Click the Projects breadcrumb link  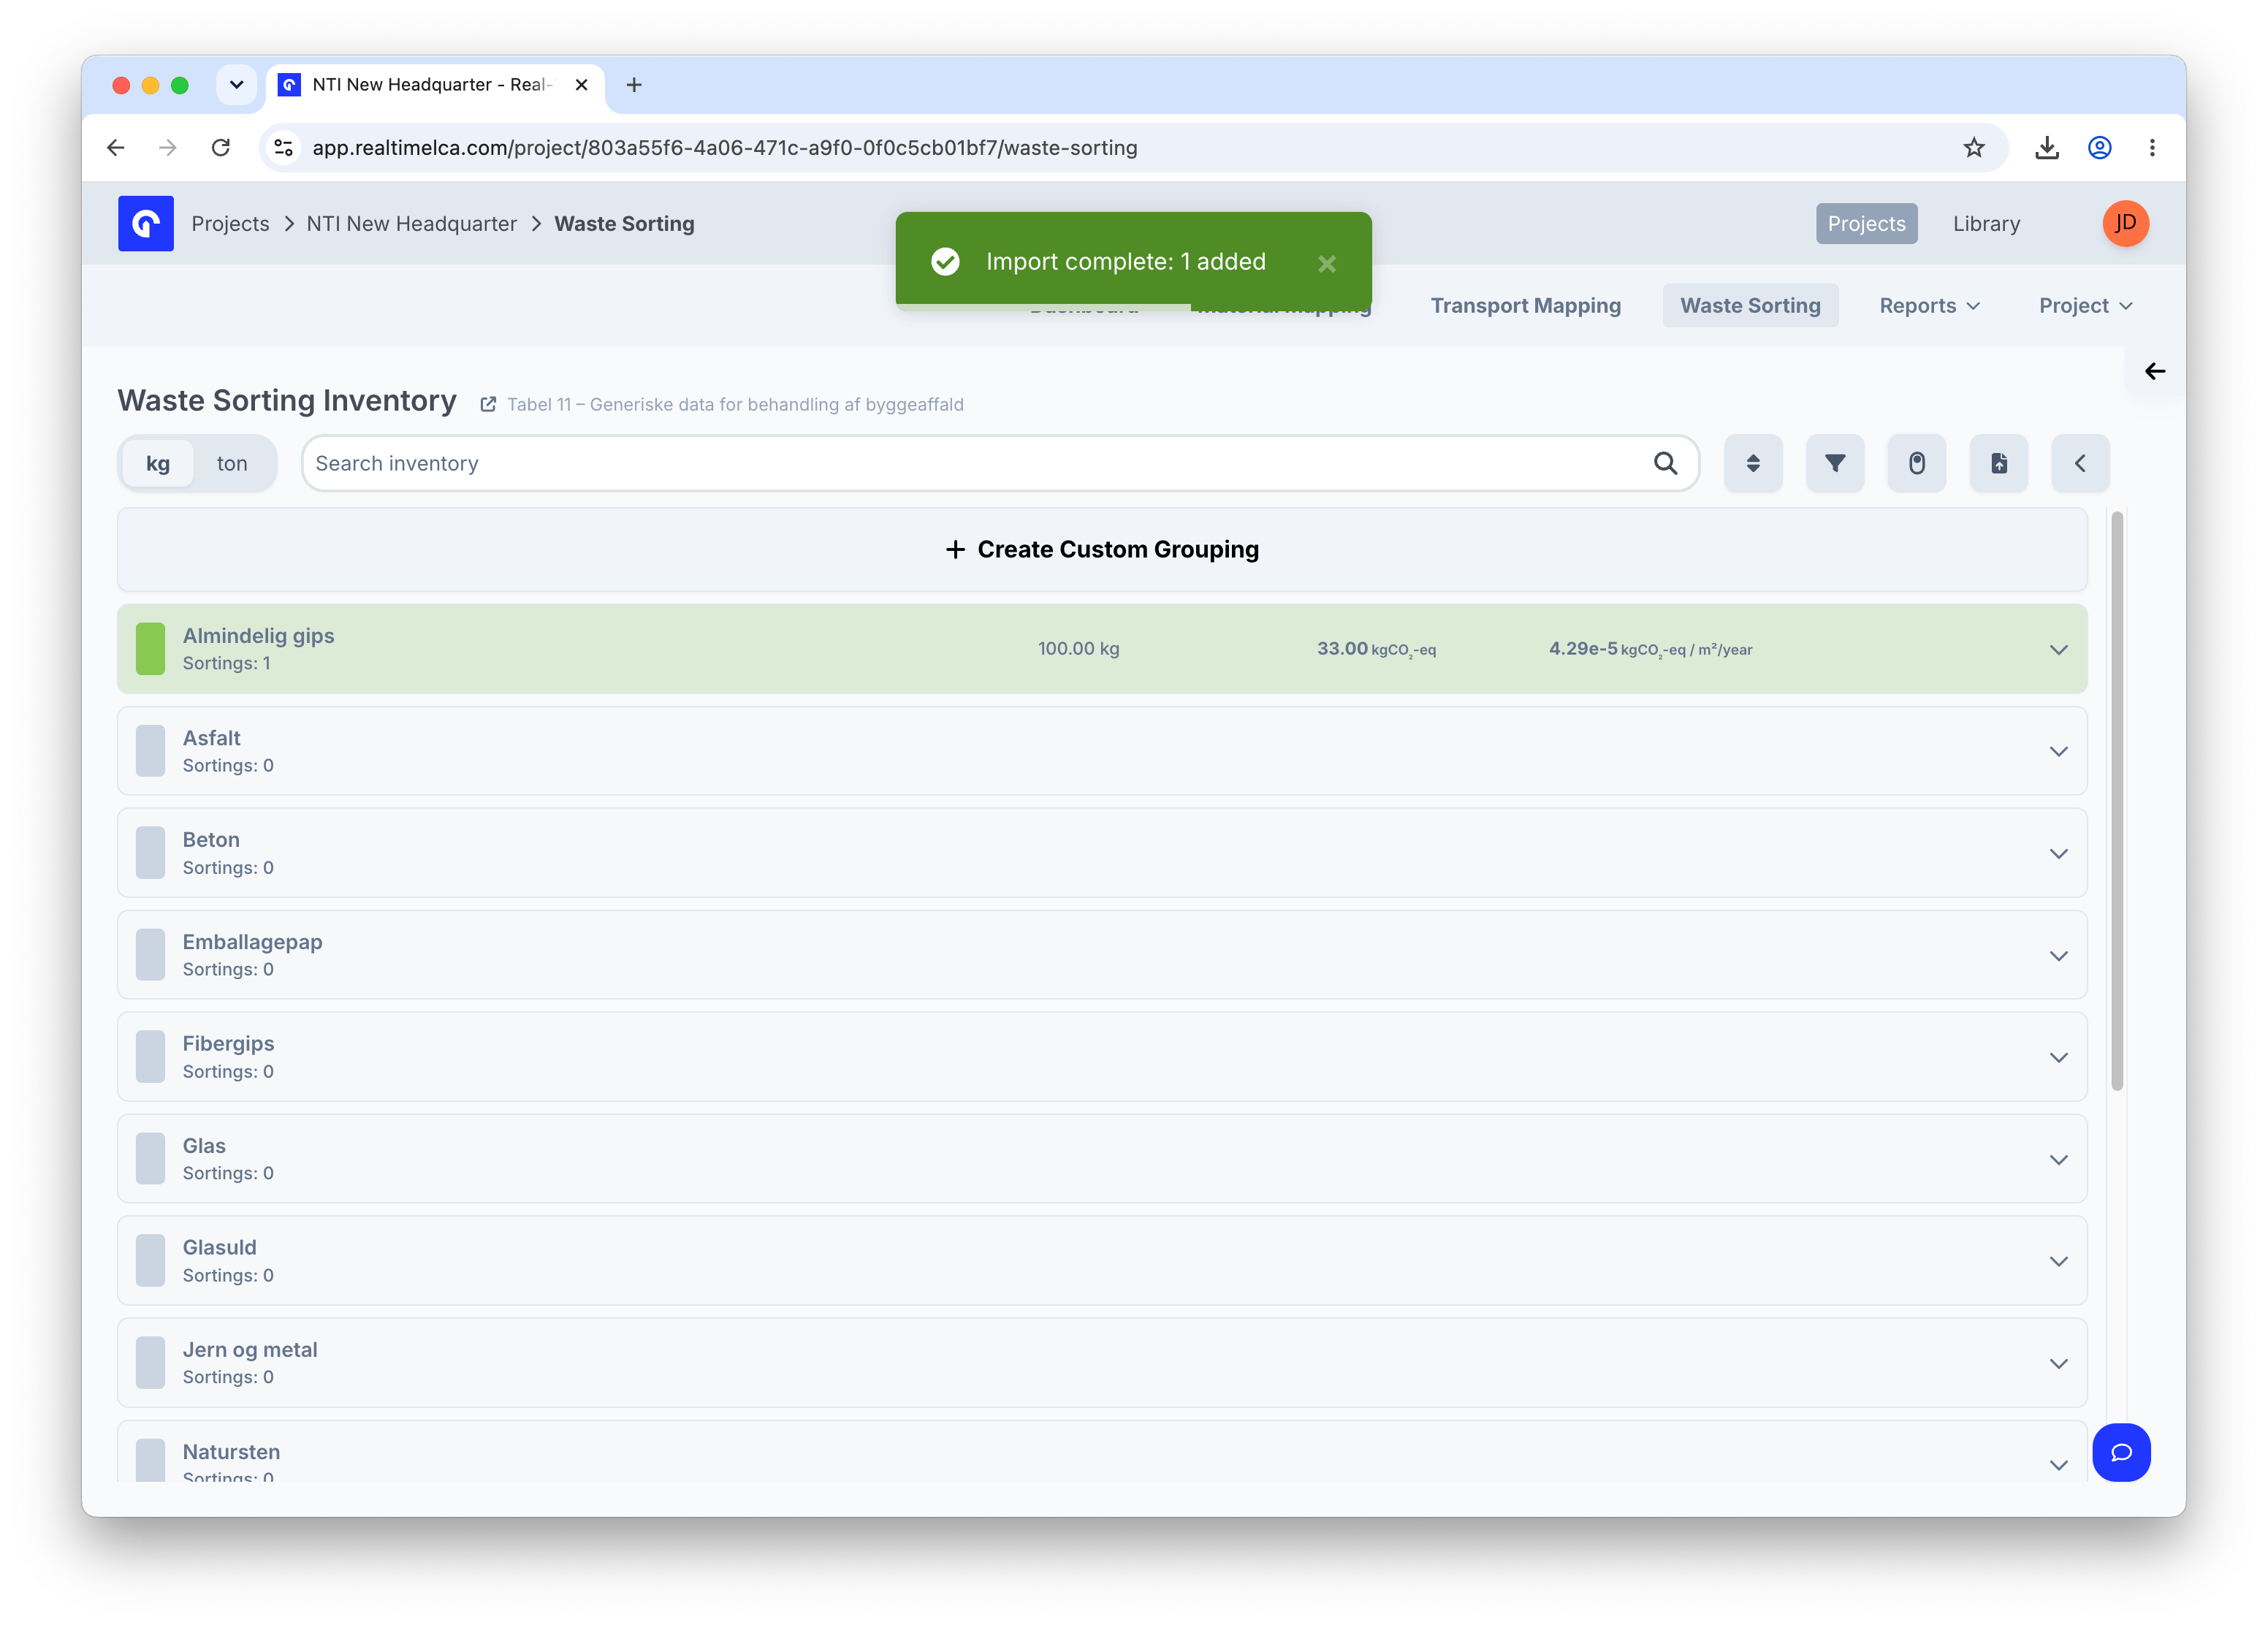(230, 223)
